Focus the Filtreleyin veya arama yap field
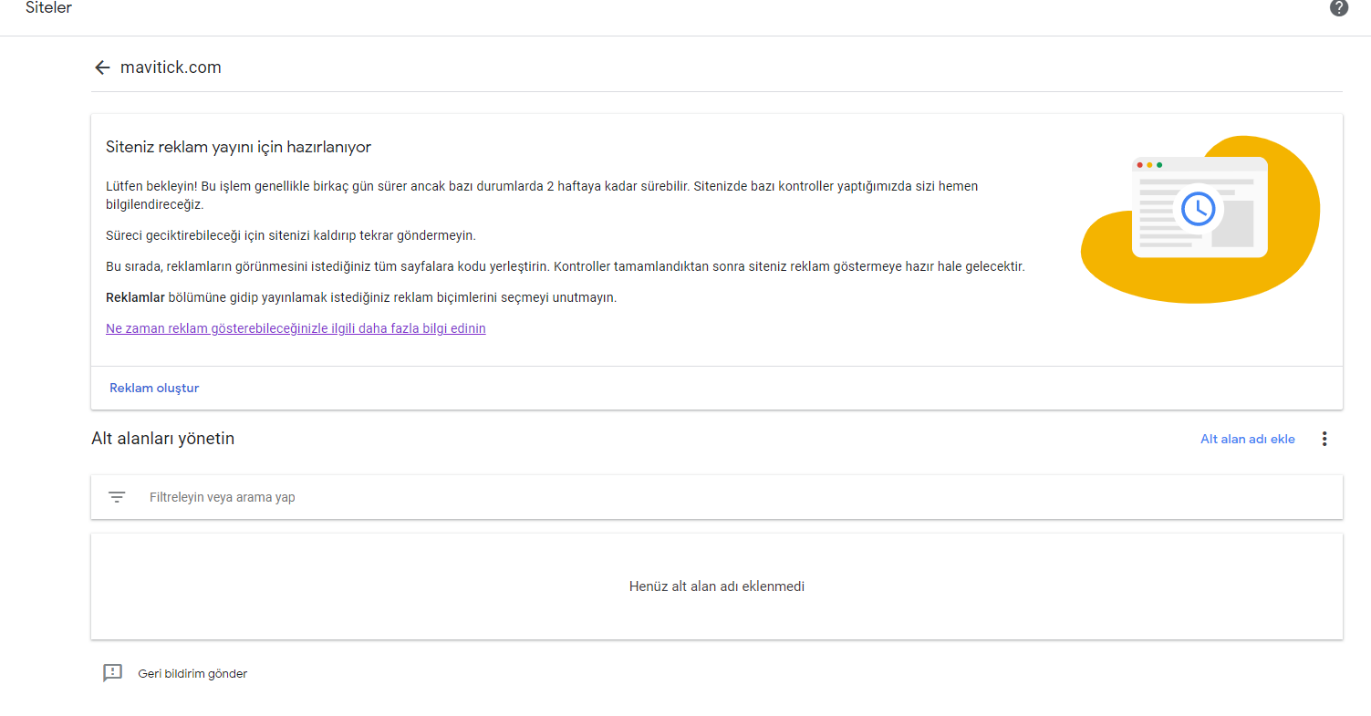This screenshot has width=1371, height=716. pyautogui.click(x=717, y=497)
